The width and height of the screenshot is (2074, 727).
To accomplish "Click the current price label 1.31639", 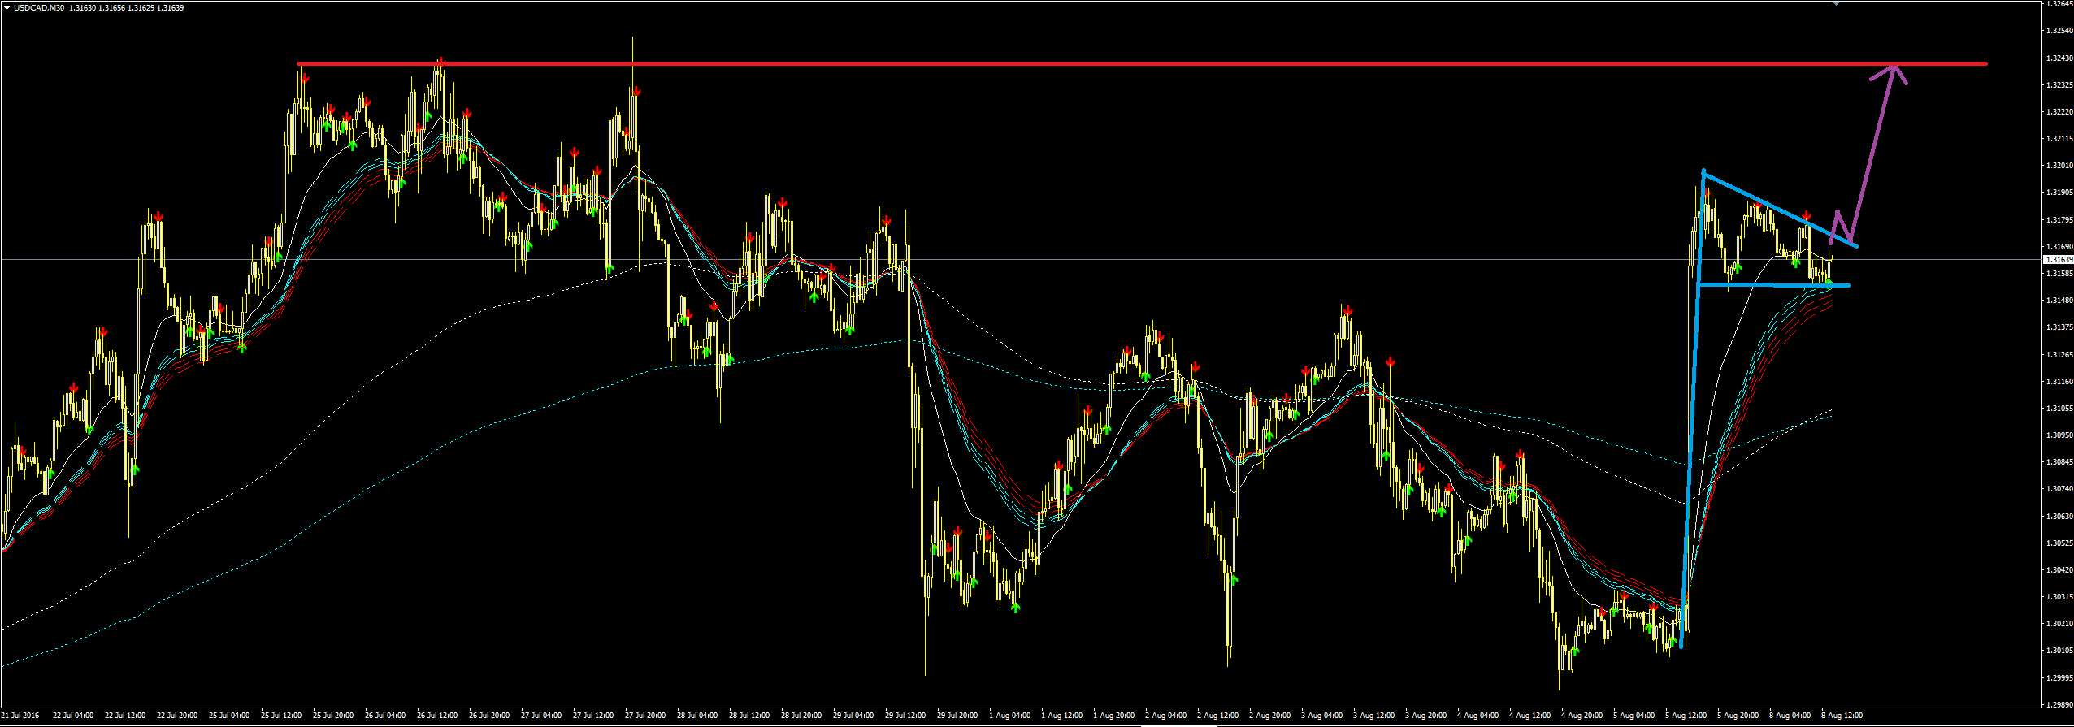I will click(x=2058, y=260).
